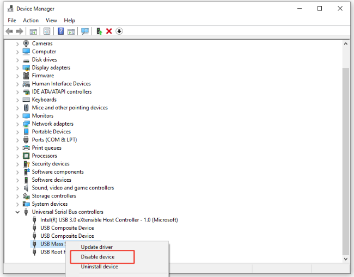Viewport: 354px width, 277px height.
Task: Open the blue Help toolbar icon
Action: click(60, 31)
